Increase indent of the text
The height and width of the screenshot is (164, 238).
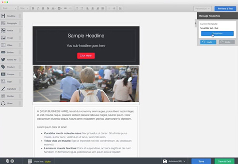pos(114,8)
